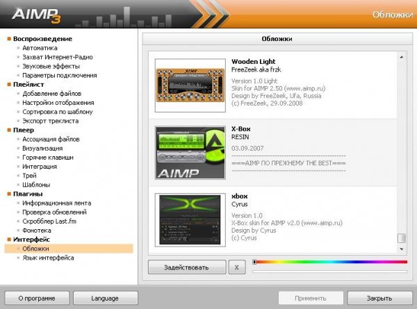Select the Плагины section header
The height and width of the screenshot is (309, 417).
[28, 194]
